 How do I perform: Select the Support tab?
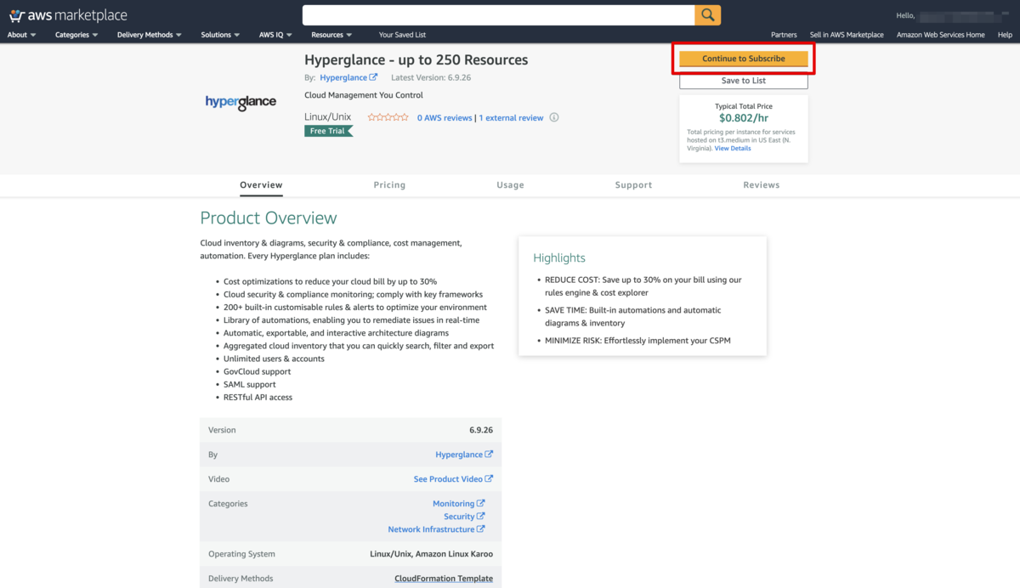pyautogui.click(x=633, y=184)
